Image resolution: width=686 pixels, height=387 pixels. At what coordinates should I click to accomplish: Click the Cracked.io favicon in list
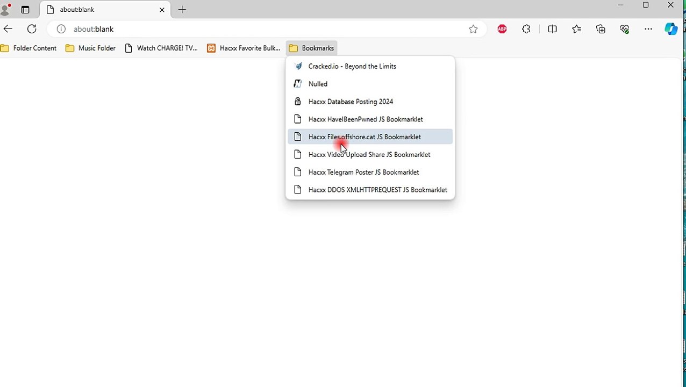(298, 66)
